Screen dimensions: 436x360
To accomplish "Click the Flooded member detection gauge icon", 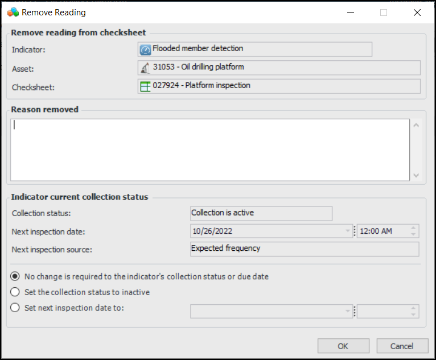I will [145, 49].
